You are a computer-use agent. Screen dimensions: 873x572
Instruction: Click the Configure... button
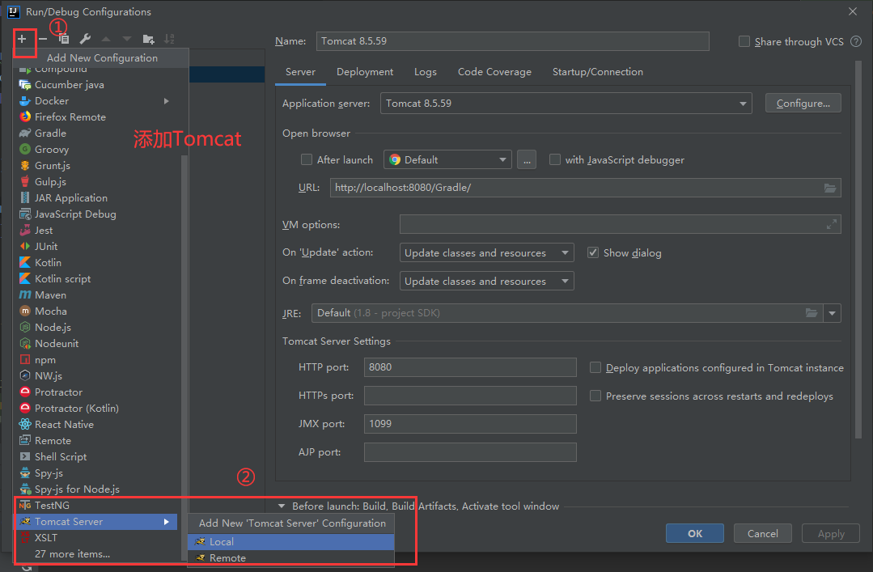point(803,103)
